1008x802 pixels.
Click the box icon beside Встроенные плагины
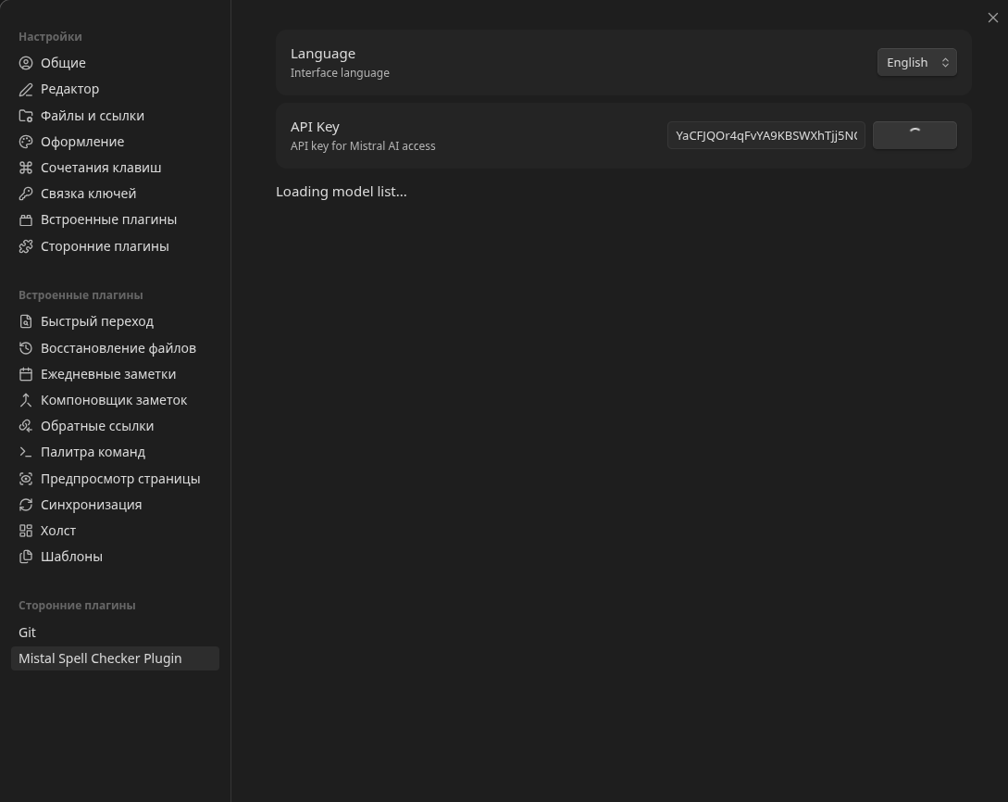26,220
